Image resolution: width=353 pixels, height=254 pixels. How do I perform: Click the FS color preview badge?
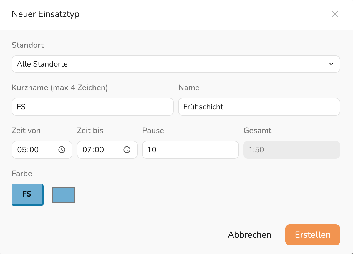tap(27, 194)
